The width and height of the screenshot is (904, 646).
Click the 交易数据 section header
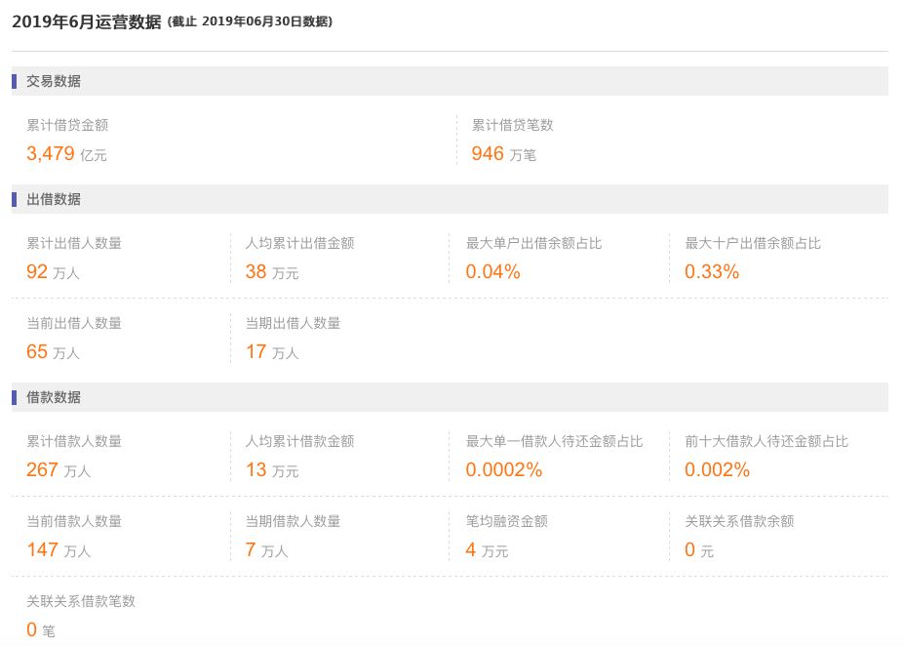[x=54, y=81]
